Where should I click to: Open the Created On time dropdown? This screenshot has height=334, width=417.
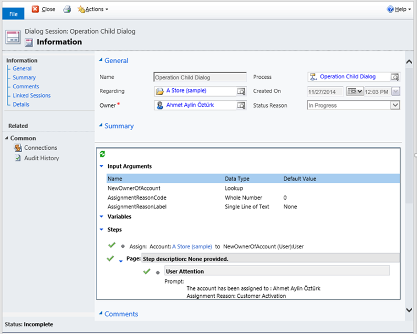tap(395, 91)
